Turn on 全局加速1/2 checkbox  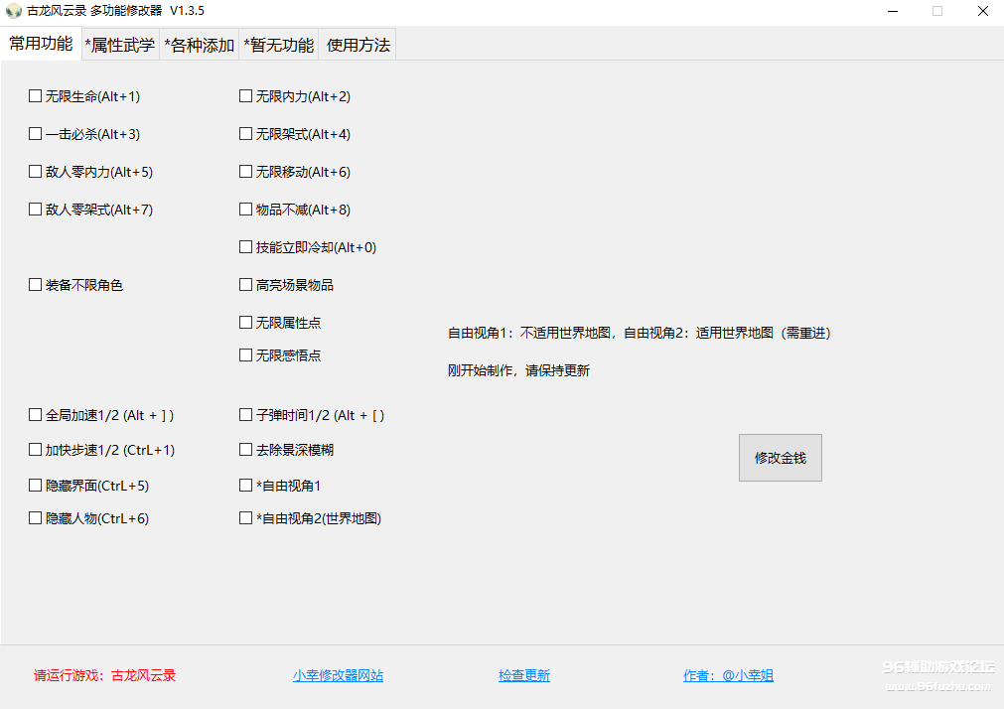(36, 415)
